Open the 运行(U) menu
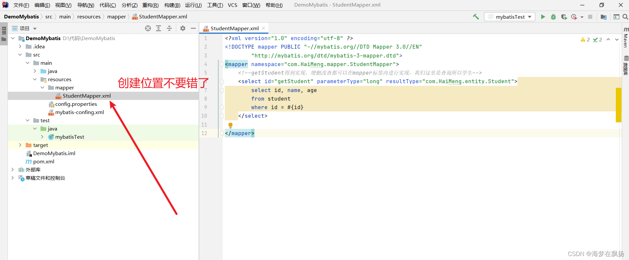The image size is (629, 260). coord(193,5)
